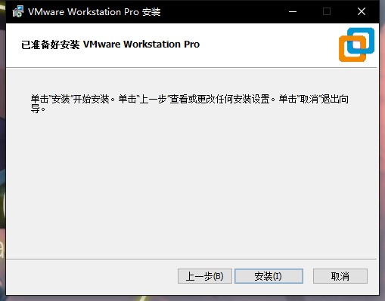This screenshot has height=301, width=385.
Task: Close the VMware installer window
Action: (362, 11)
